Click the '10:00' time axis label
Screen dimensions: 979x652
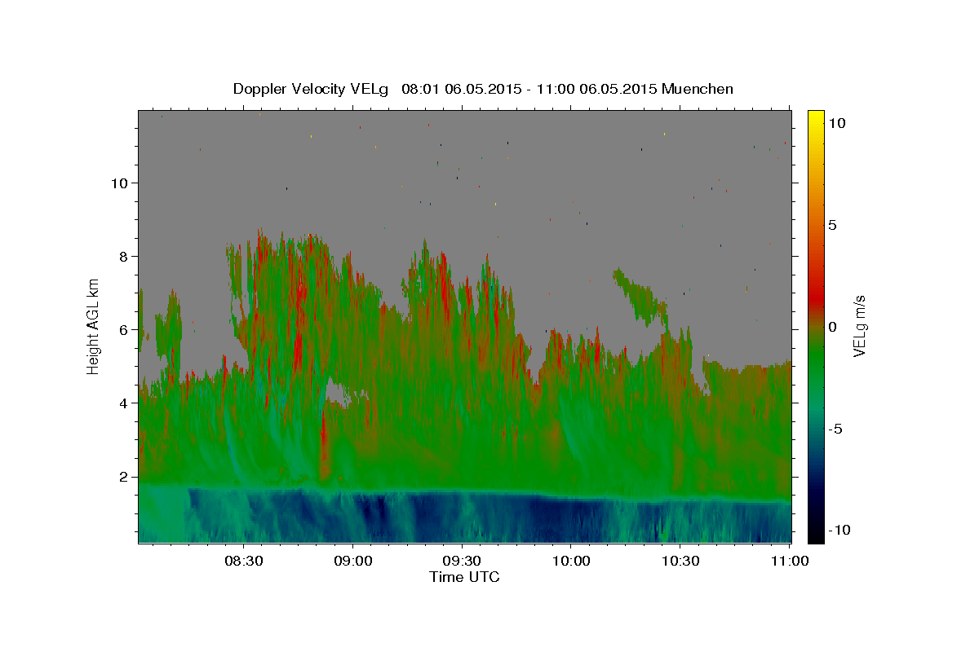571,561
